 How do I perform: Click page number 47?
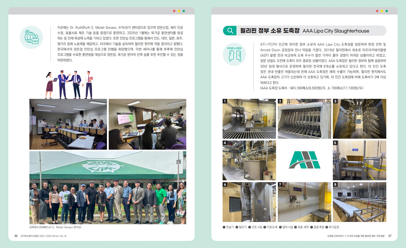[x=390, y=236]
